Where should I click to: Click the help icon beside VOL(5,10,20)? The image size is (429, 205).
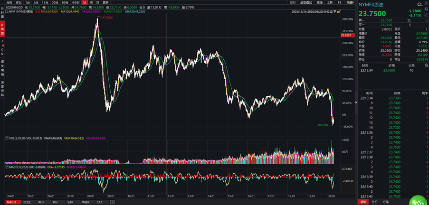[x=6, y=139]
